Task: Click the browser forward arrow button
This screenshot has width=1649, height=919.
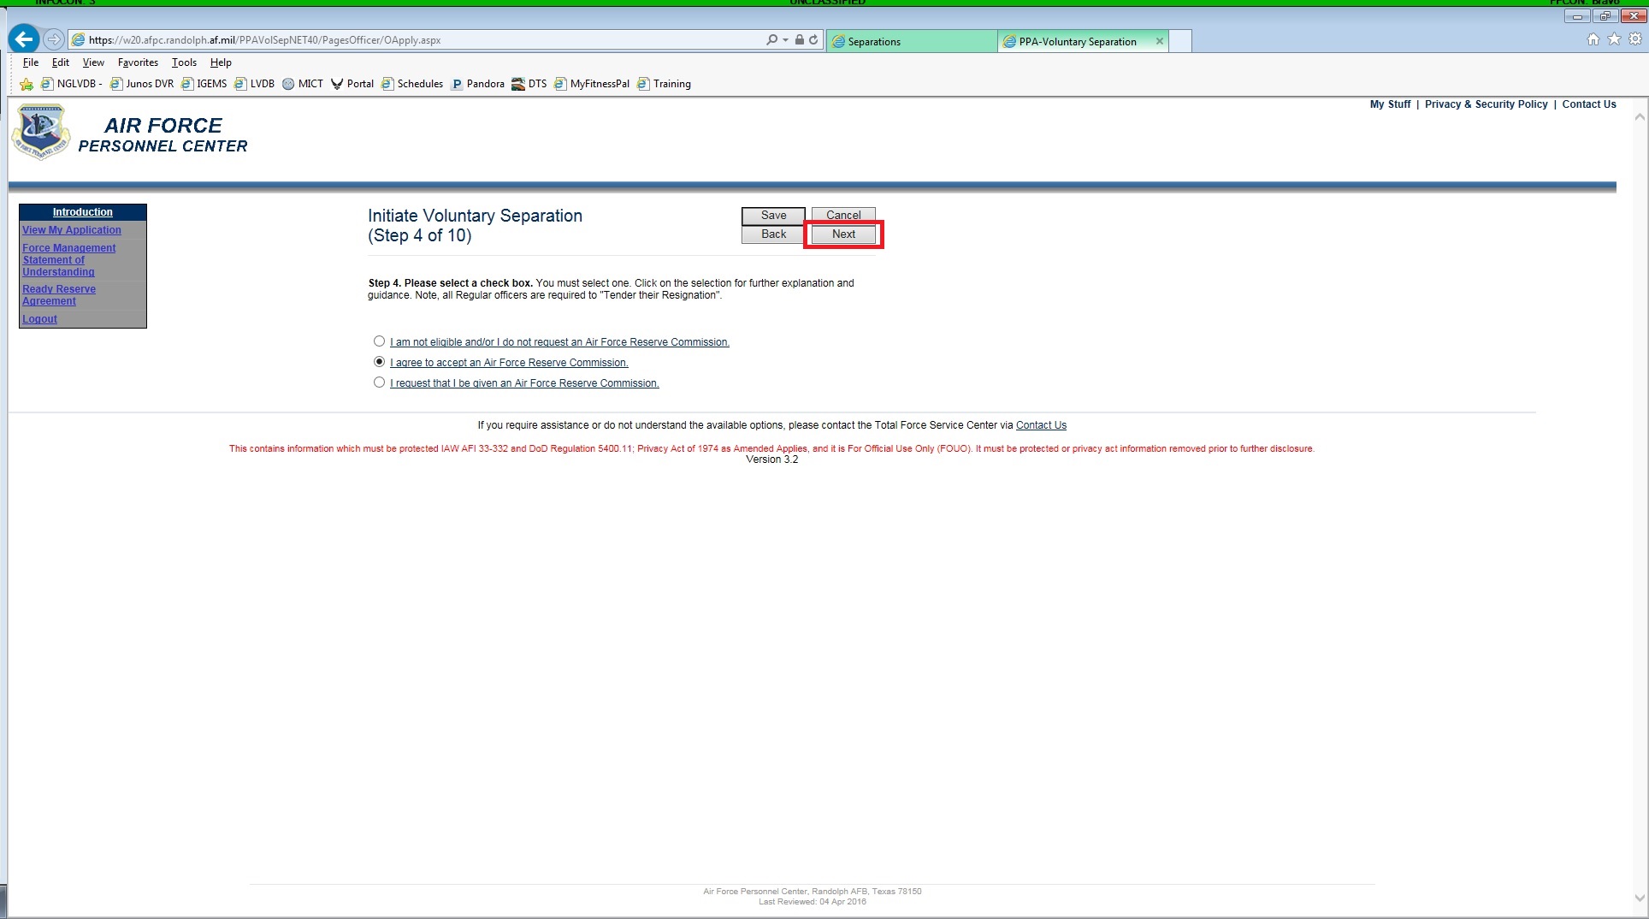Action: [54, 39]
